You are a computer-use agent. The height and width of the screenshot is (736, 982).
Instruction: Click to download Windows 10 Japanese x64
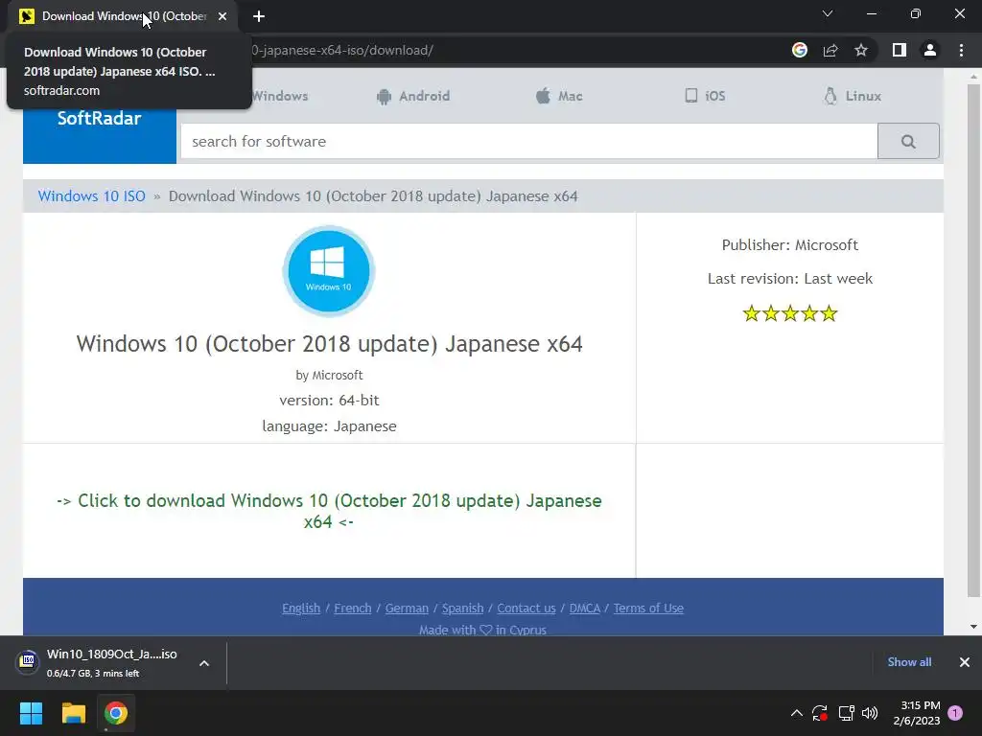[x=329, y=511]
